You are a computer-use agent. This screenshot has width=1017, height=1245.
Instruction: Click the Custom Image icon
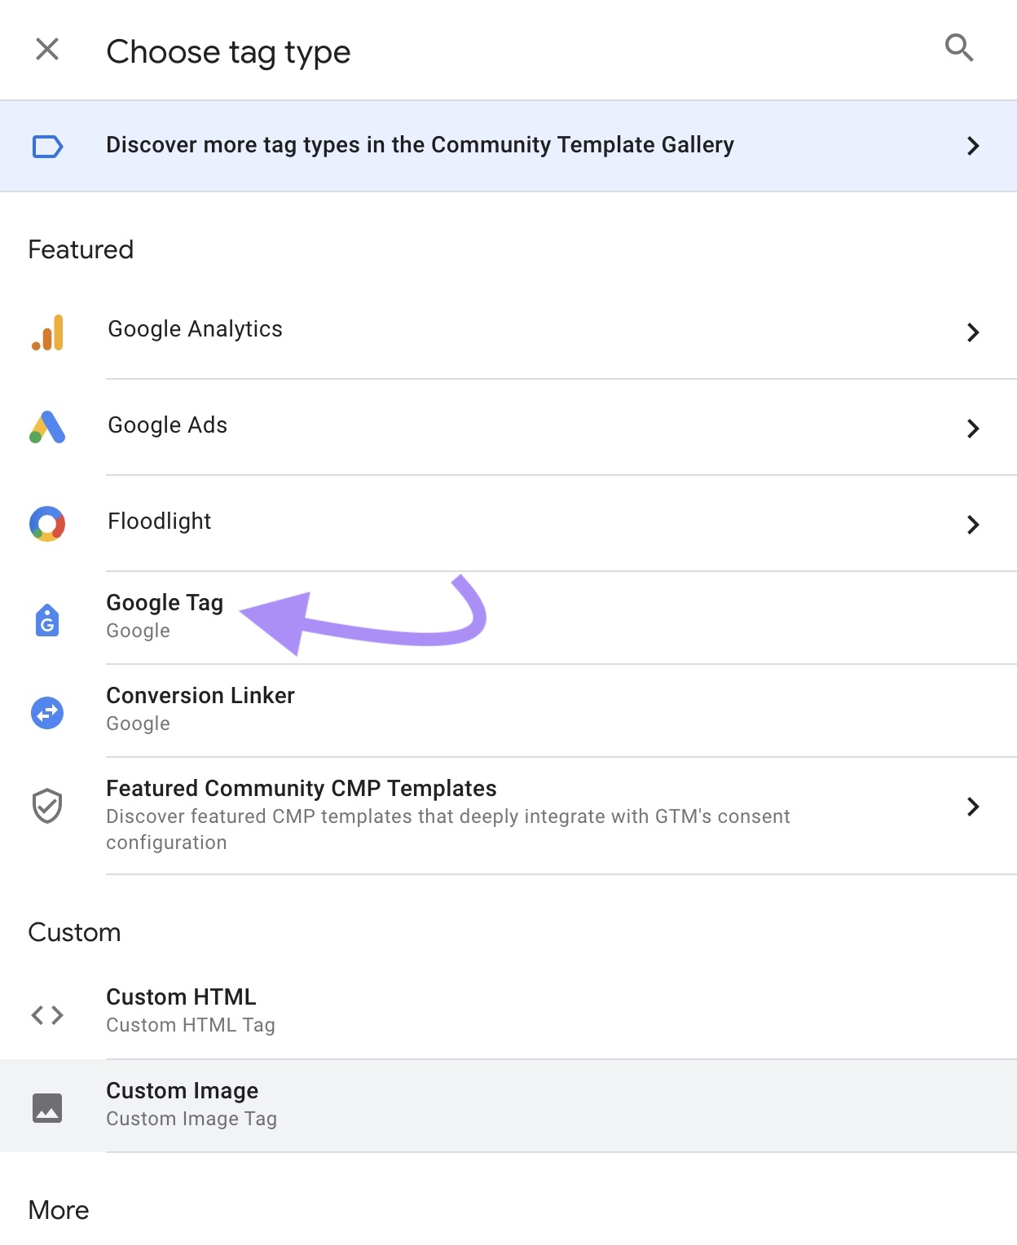point(46,1106)
